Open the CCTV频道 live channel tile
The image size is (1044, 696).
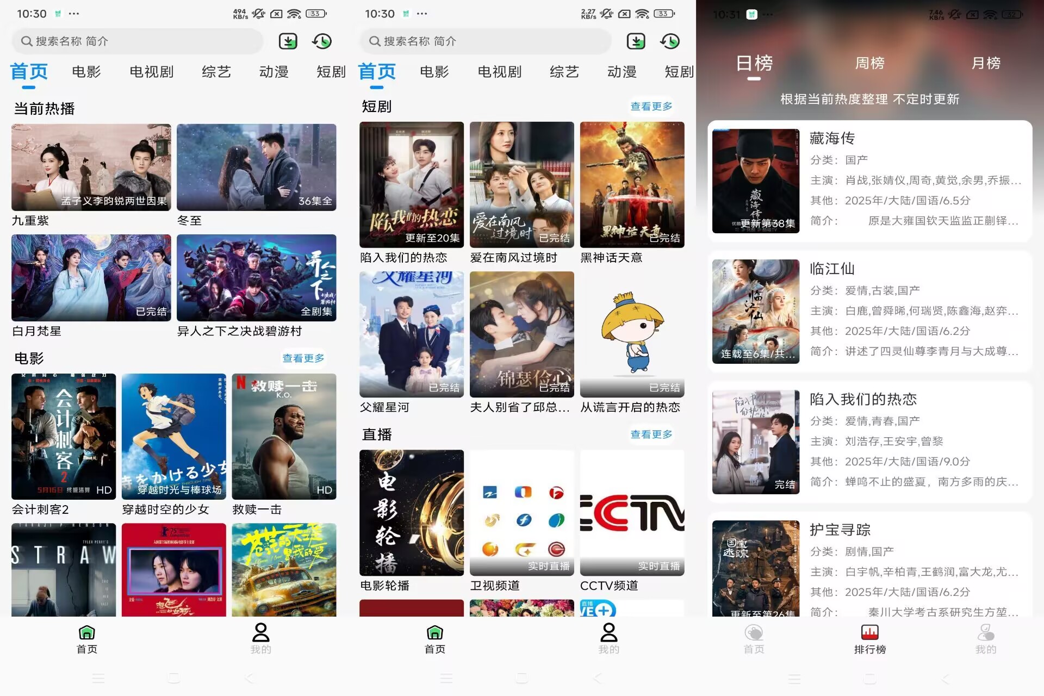tap(632, 513)
